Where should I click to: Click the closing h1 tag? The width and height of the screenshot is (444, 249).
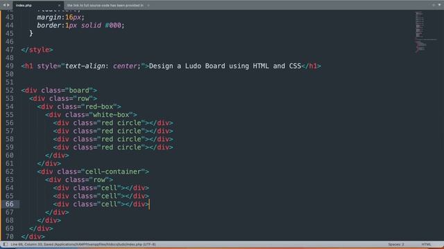click(311, 66)
